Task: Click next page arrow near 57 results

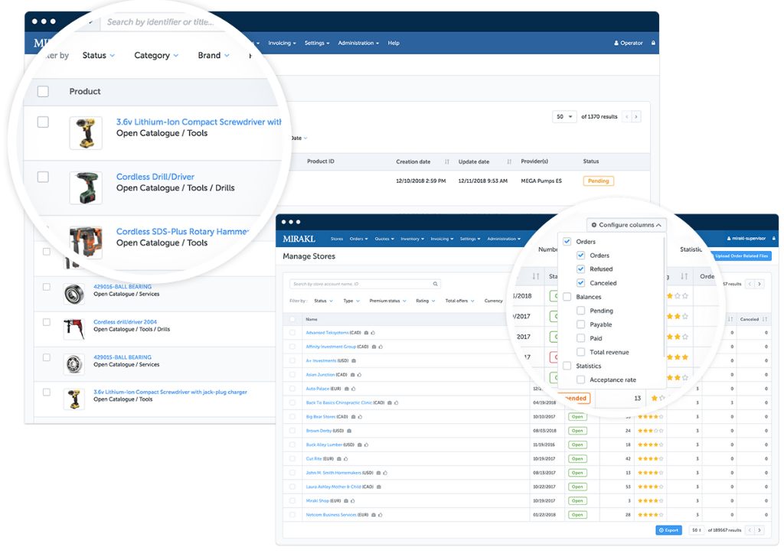Action: pyautogui.click(x=759, y=284)
